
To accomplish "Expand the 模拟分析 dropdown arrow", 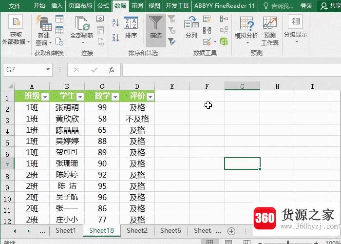I will [x=247, y=43].
